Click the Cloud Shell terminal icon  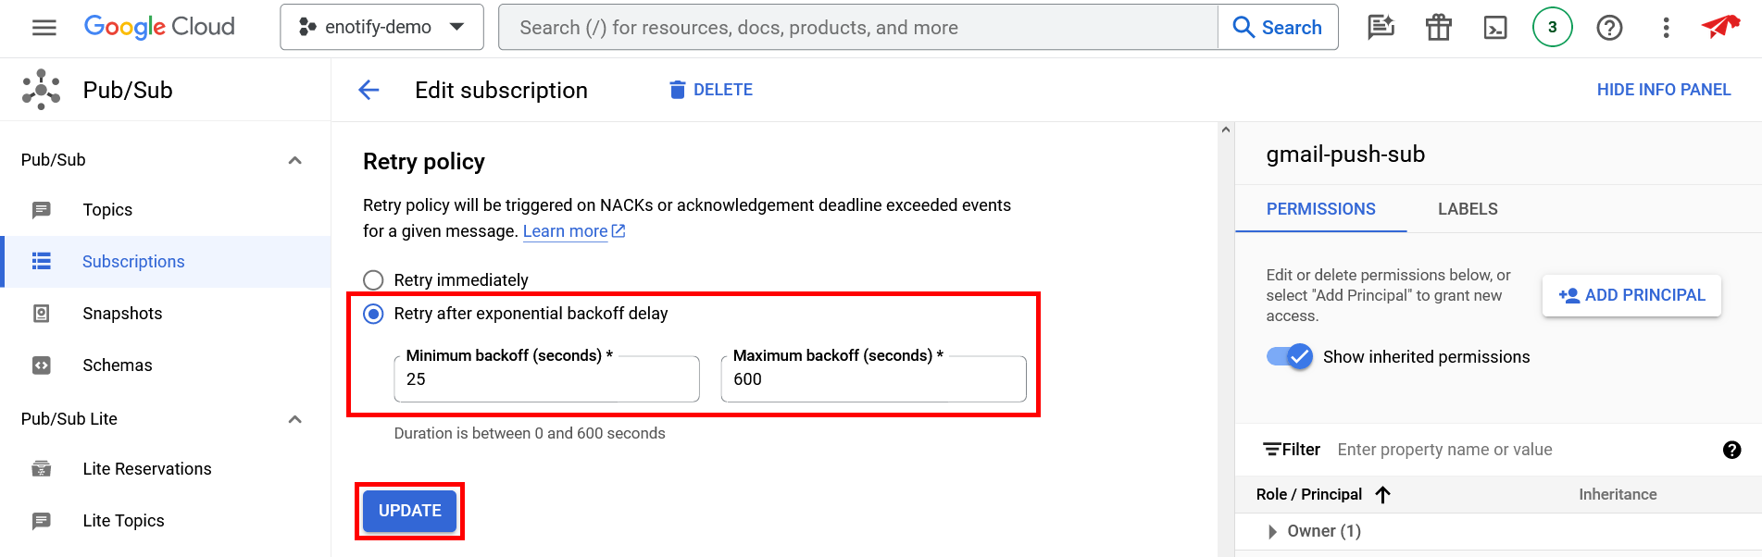point(1495,28)
